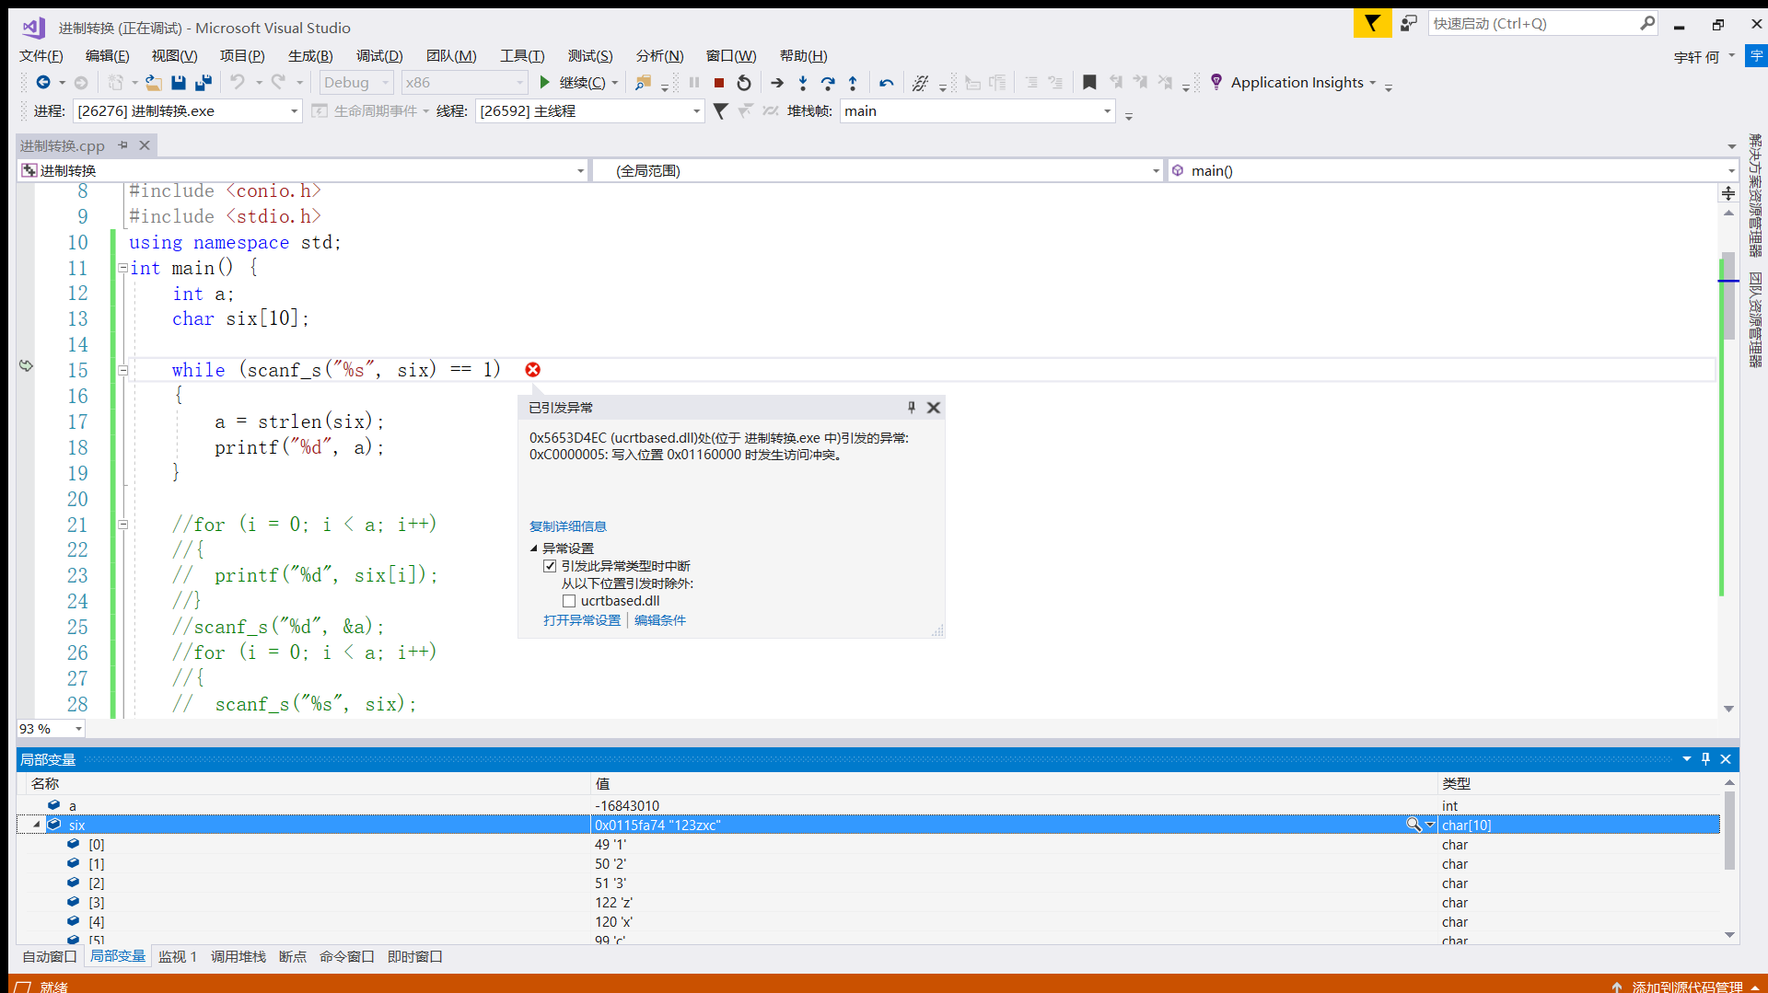Viewport: 1768px width, 993px height.
Task: Open the 线程 thread dropdown
Action: click(x=696, y=111)
